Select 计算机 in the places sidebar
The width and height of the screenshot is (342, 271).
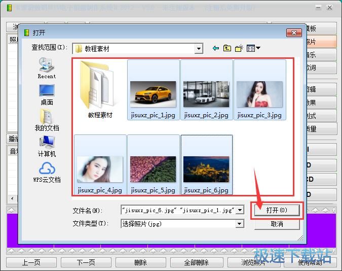[x=47, y=146]
